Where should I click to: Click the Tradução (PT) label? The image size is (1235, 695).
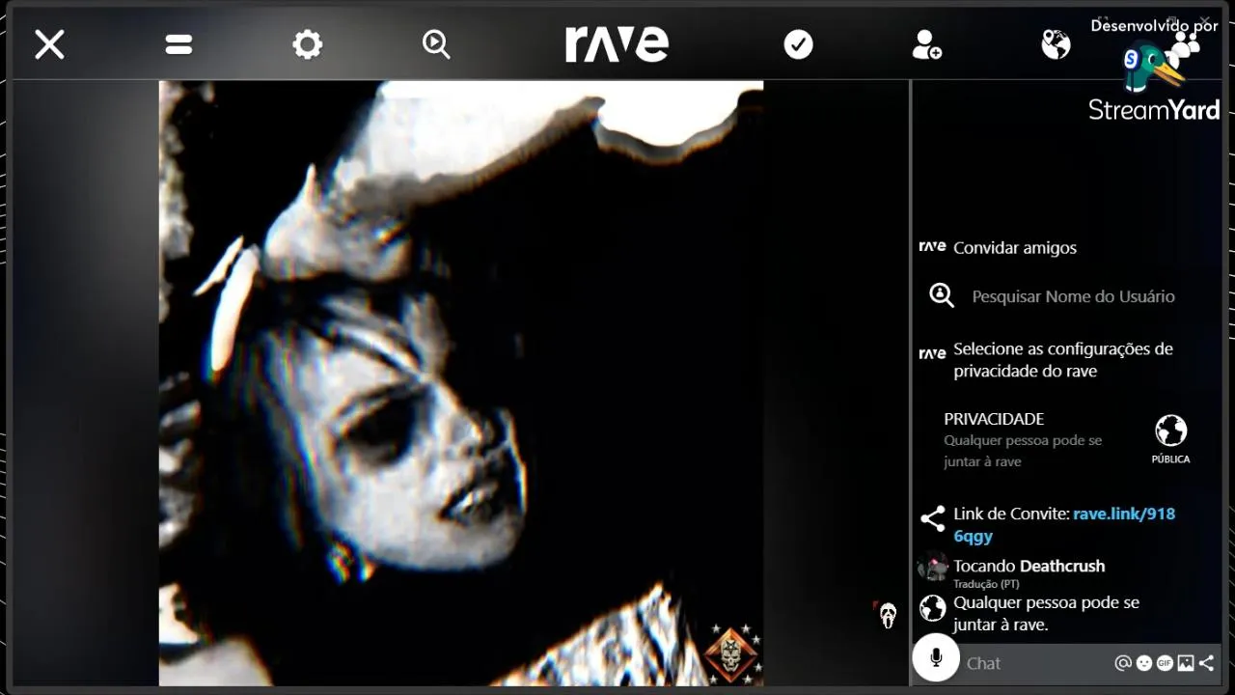tap(986, 584)
